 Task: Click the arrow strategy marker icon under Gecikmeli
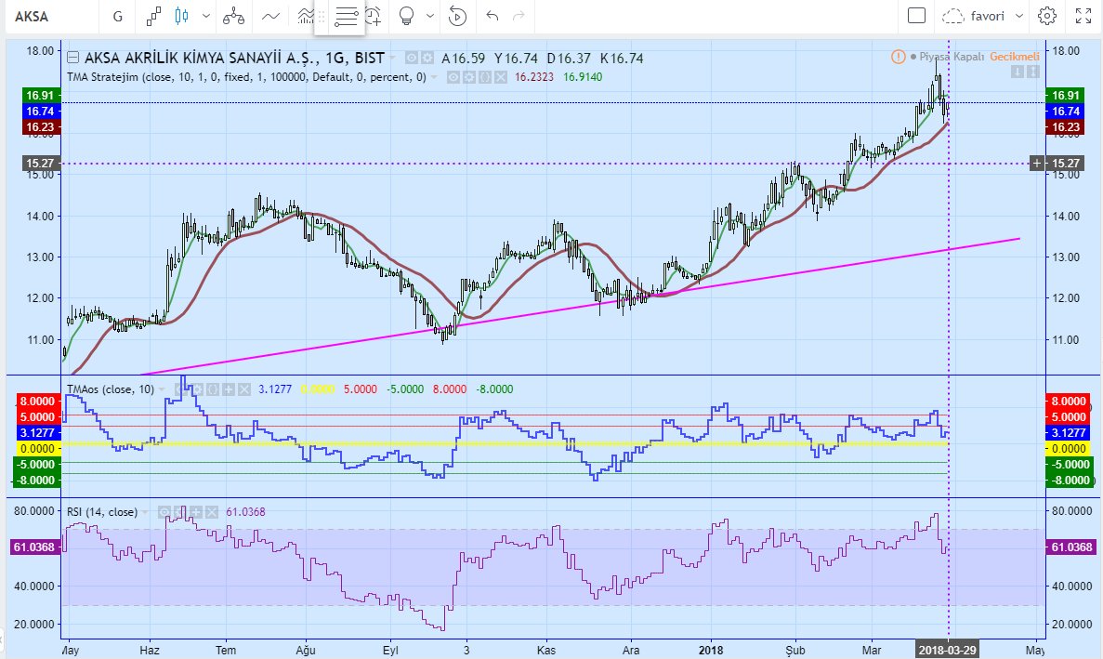tap(1018, 72)
